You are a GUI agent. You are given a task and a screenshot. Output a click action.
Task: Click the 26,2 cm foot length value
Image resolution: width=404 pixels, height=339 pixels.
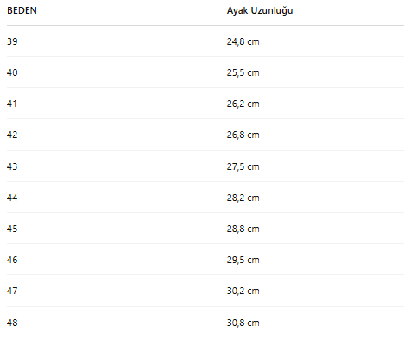pyautogui.click(x=243, y=104)
